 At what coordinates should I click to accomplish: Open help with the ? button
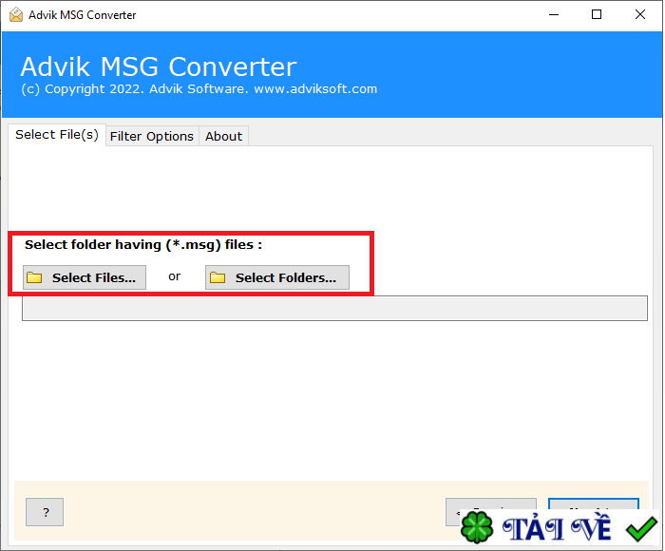coord(45,512)
